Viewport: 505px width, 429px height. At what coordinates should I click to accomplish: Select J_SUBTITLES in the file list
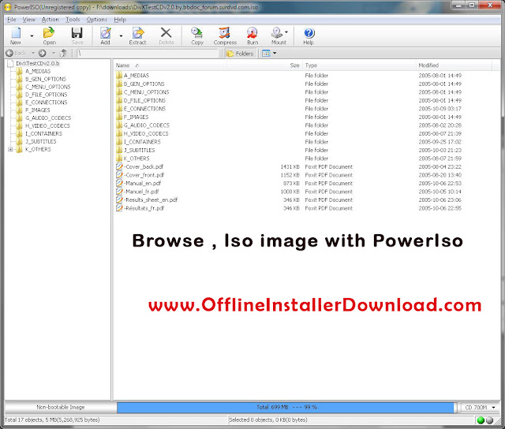[139, 151]
